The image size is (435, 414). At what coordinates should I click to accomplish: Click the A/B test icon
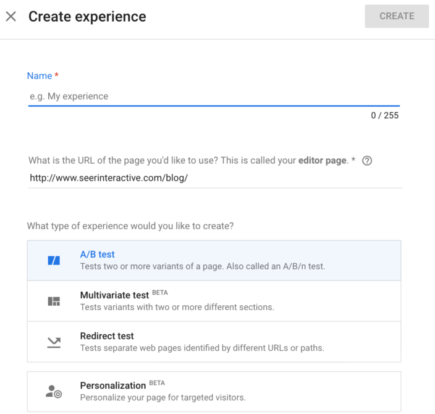tap(54, 261)
